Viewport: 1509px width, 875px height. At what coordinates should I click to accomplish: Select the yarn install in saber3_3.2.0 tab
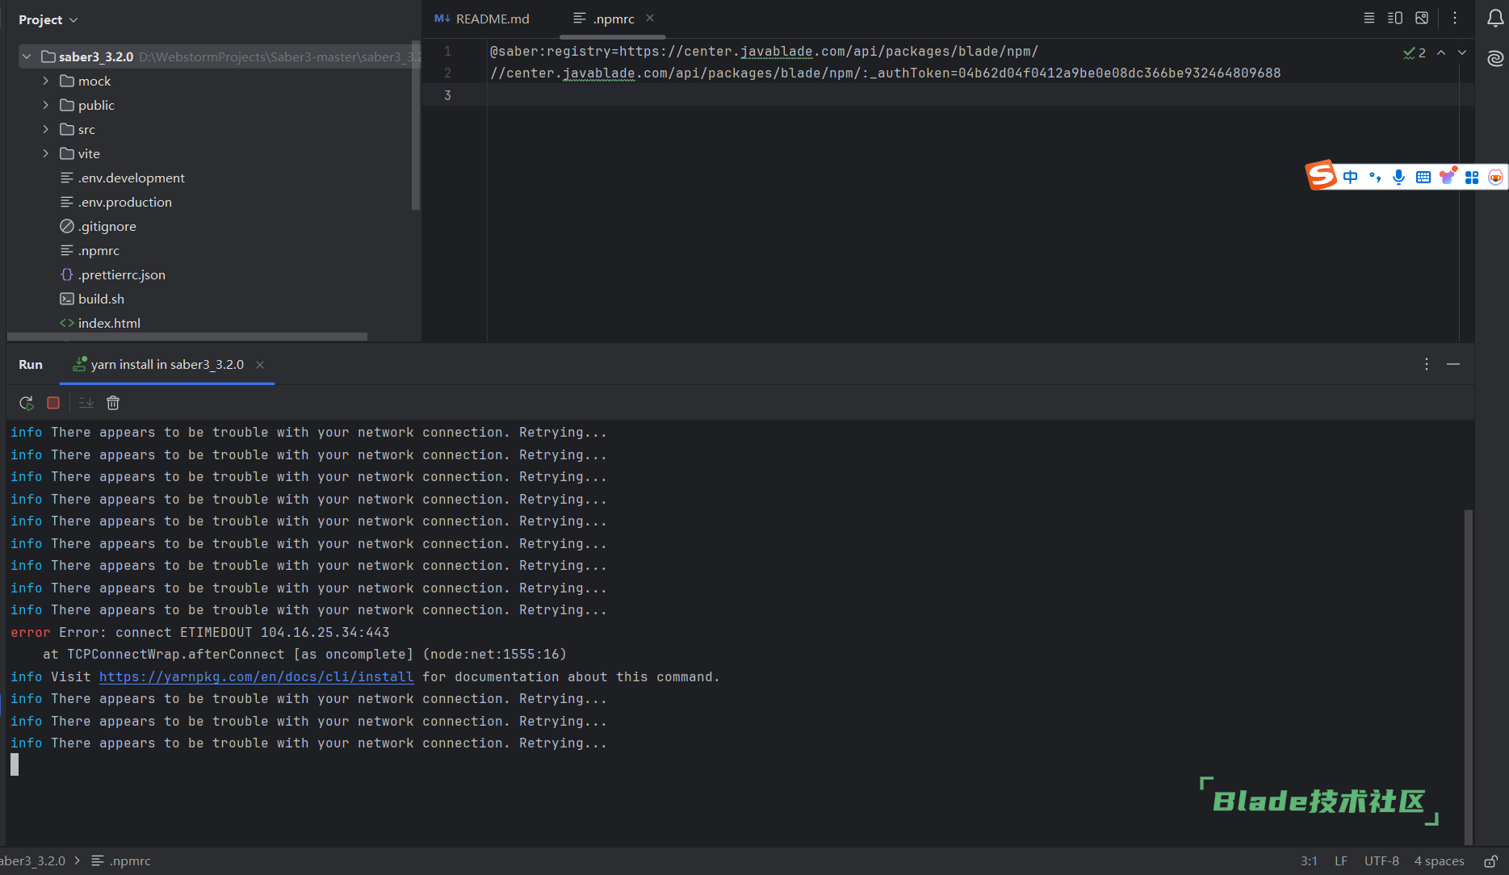(x=167, y=365)
